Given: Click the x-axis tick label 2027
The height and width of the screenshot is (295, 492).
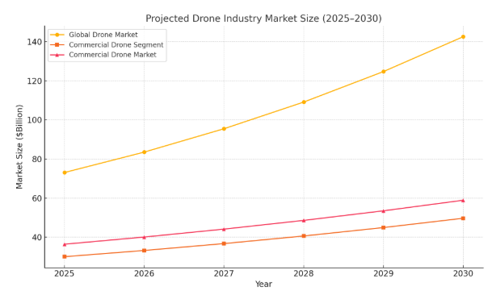Looking at the screenshot, I should coord(224,274).
